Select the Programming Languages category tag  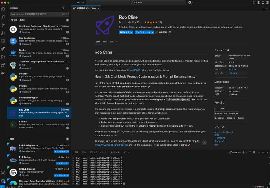[226, 114]
